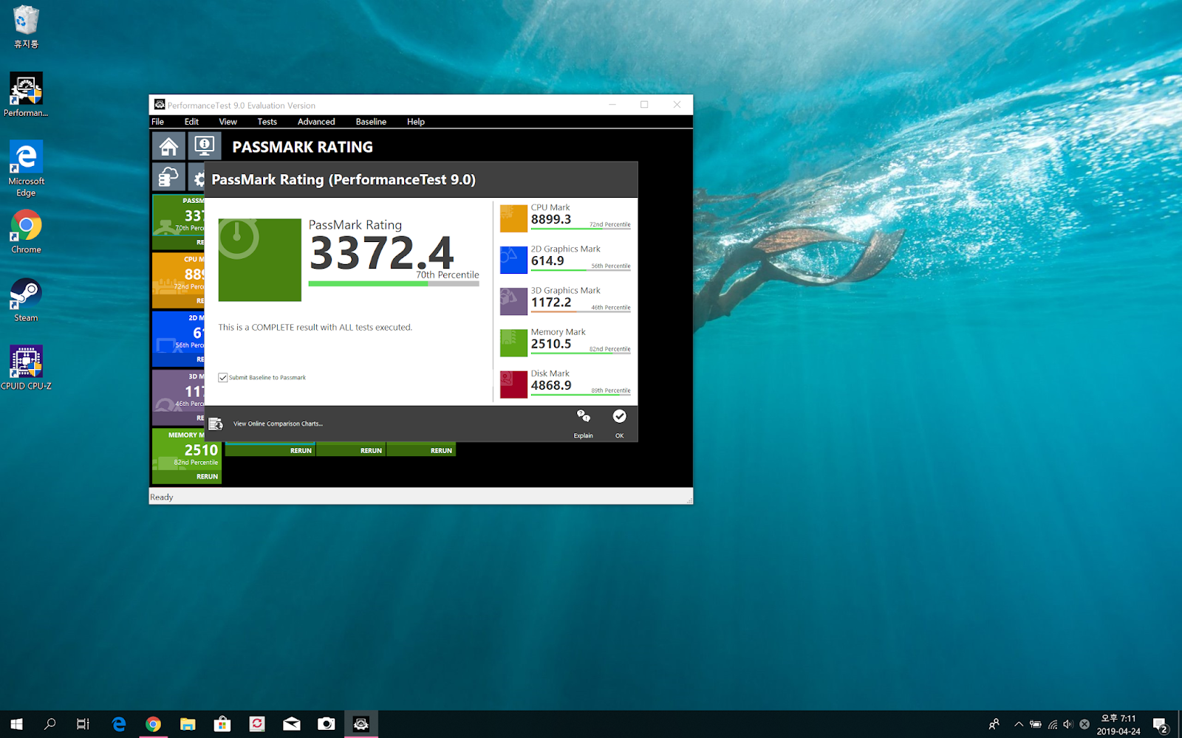Click RERUN on the Memory Mark tile

[x=207, y=477]
